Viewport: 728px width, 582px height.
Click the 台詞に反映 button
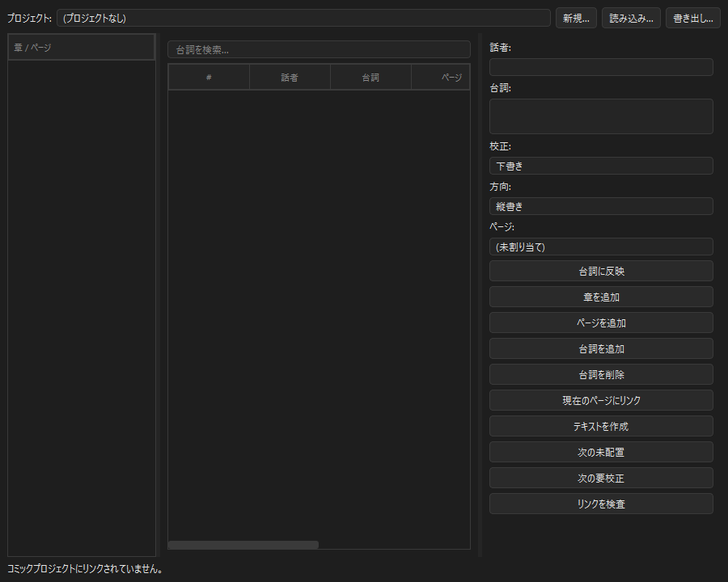pyautogui.click(x=601, y=271)
